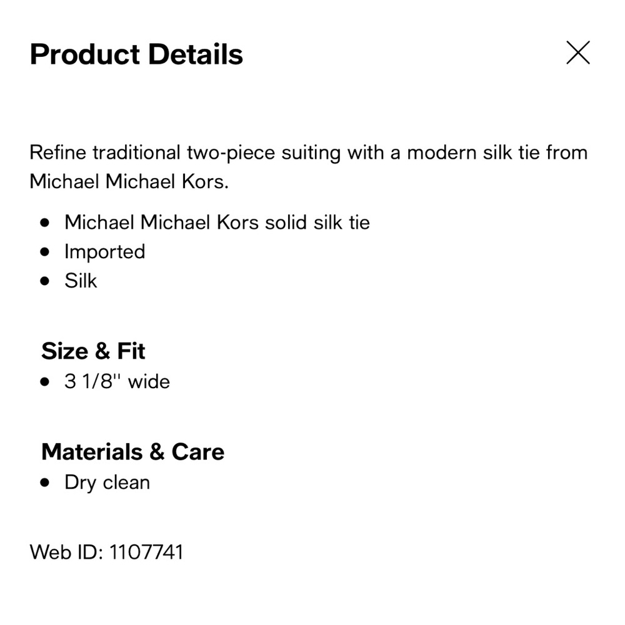Click the Product Details heading
This screenshot has height=625, width=625.
click(x=136, y=54)
